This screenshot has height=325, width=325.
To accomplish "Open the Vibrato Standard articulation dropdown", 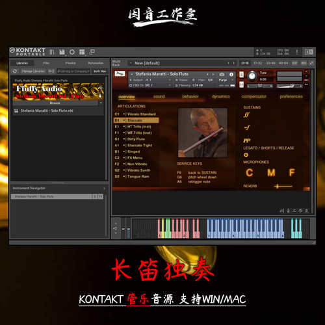I will coord(124,114).
